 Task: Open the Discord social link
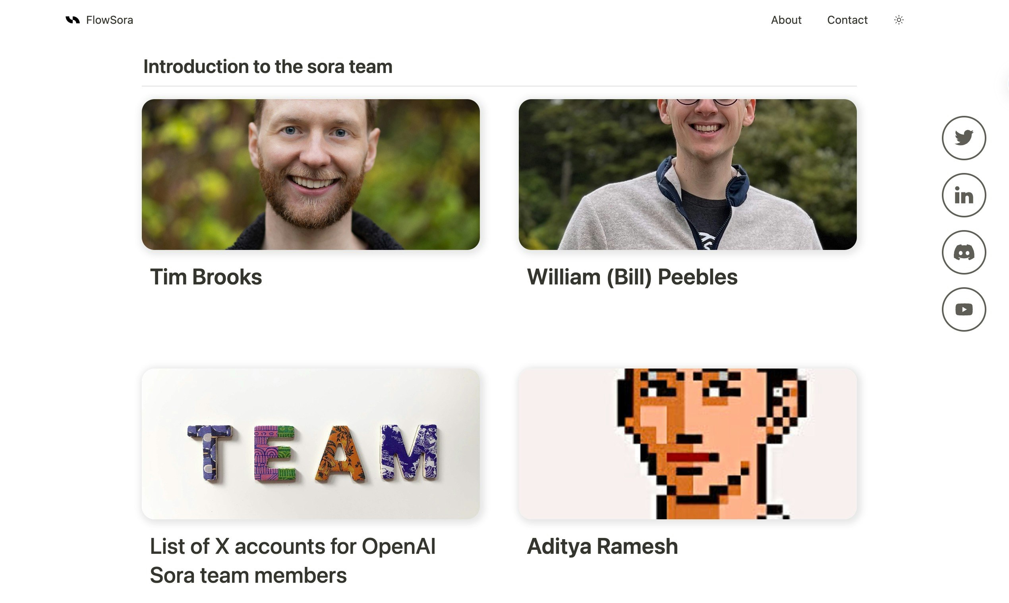[x=963, y=252]
